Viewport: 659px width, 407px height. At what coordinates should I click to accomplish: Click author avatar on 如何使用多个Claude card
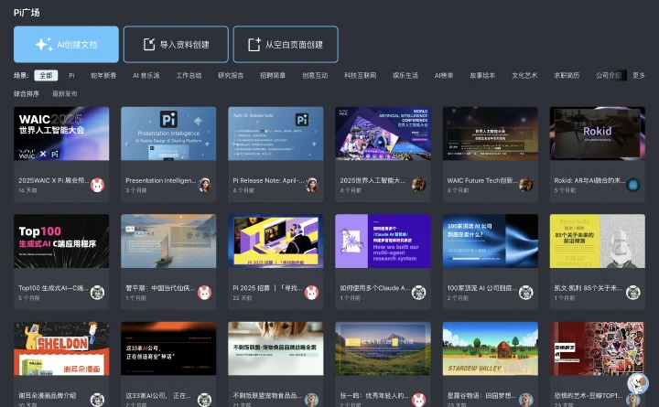tap(418, 293)
